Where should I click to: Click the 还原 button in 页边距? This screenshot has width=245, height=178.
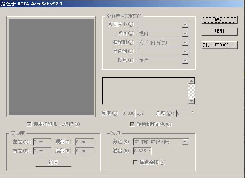pyautogui.click(x=53, y=162)
